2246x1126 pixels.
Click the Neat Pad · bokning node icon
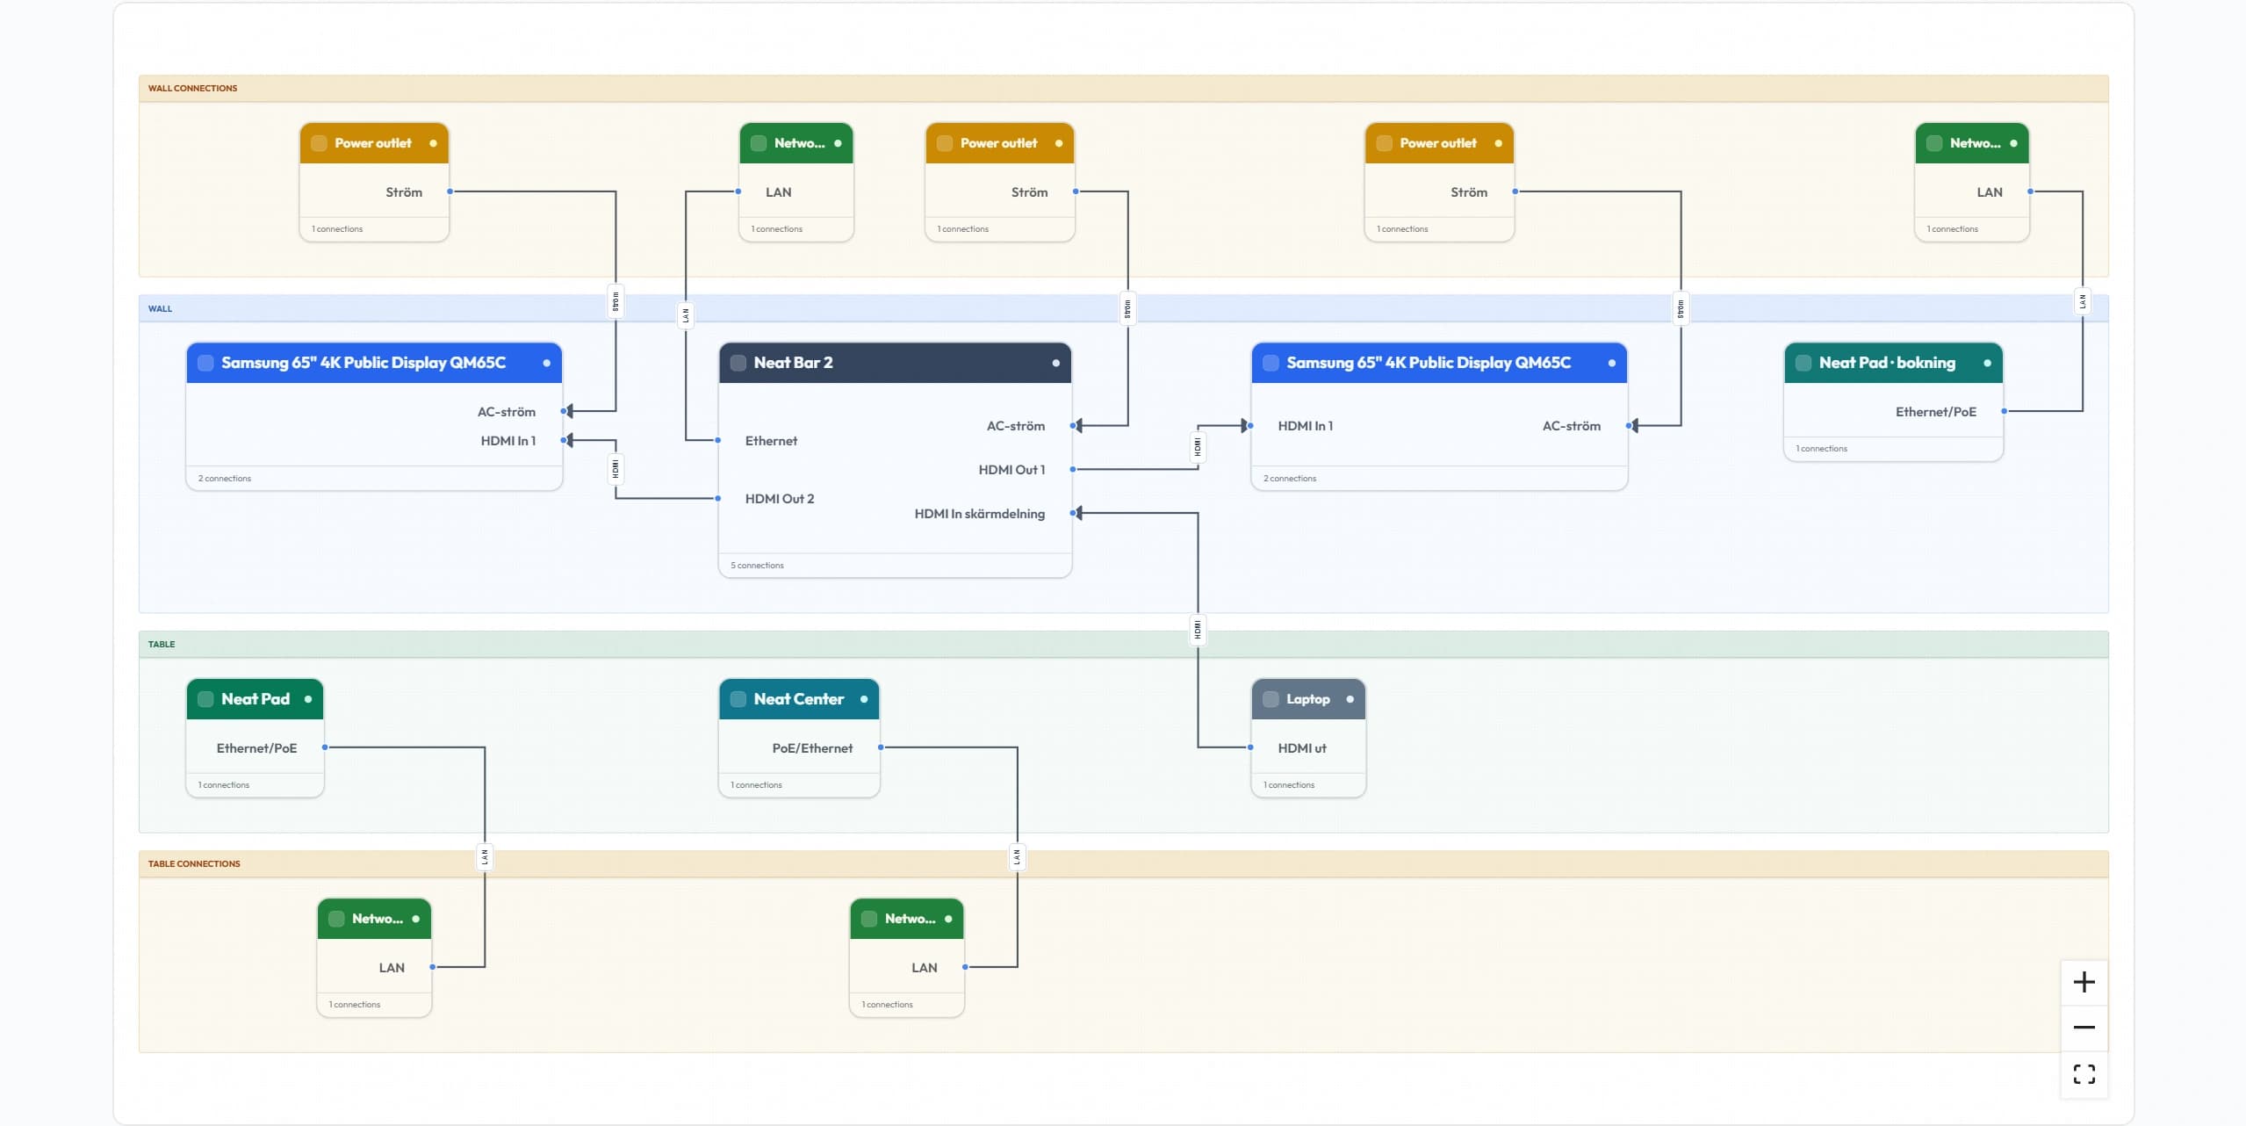(1803, 363)
